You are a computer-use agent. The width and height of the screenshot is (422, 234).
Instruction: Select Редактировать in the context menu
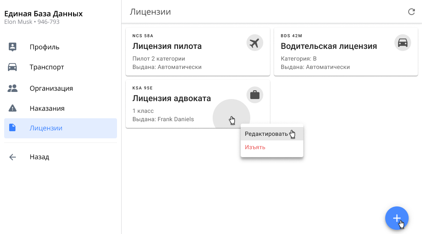[266, 134]
